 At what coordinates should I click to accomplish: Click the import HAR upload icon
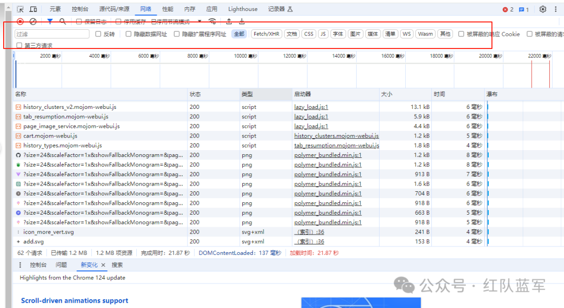[x=229, y=21]
